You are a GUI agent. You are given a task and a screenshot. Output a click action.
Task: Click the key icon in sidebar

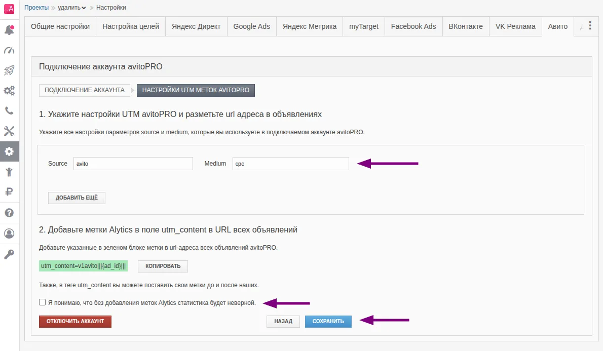click(9, 254)
